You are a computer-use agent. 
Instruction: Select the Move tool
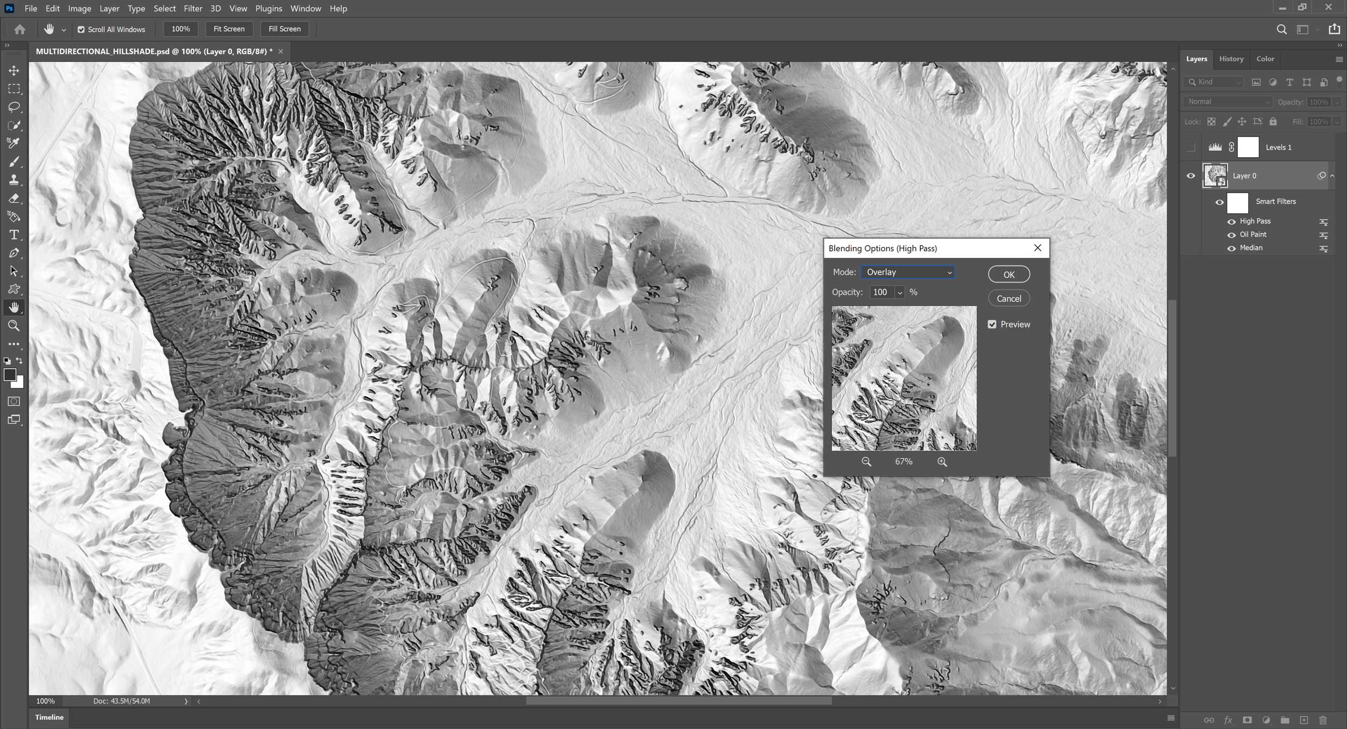pyautogui.click(x=13, y=71)
